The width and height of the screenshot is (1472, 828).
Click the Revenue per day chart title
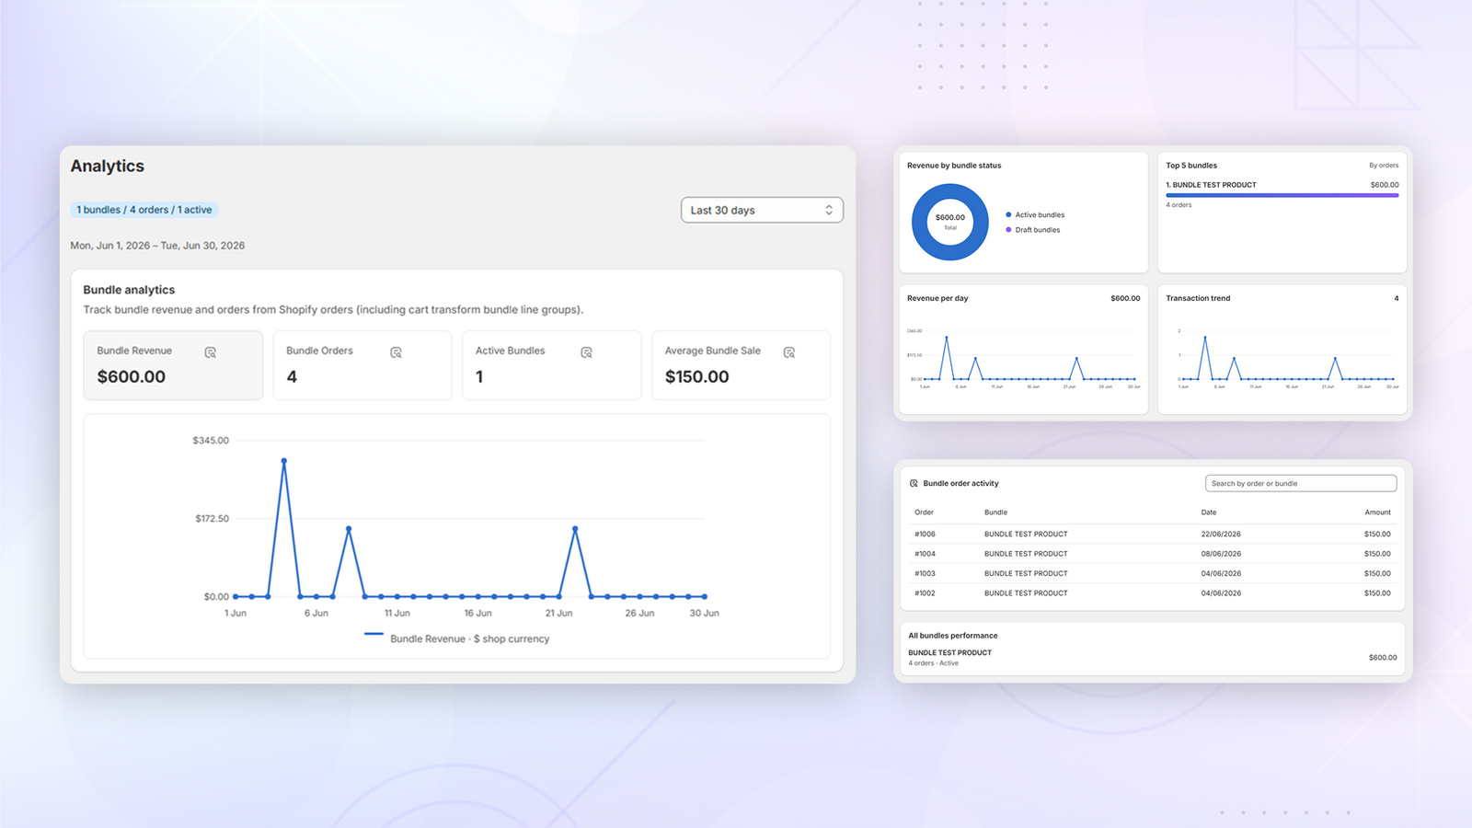click(x=937, y=298)
